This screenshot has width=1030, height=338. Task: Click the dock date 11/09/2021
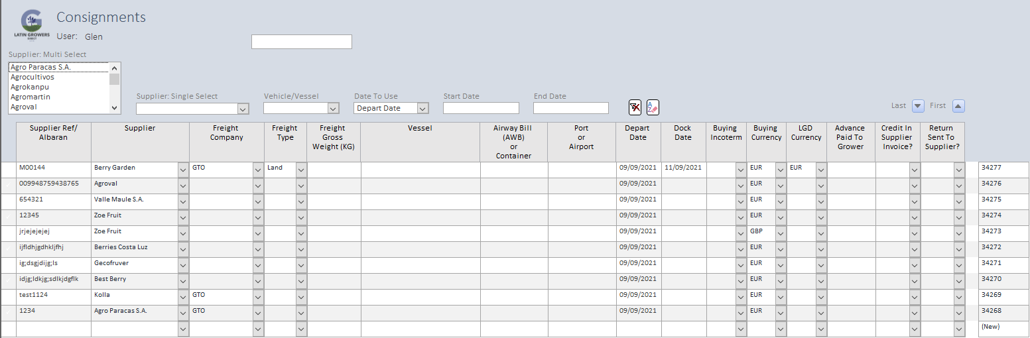pos(683,170)
